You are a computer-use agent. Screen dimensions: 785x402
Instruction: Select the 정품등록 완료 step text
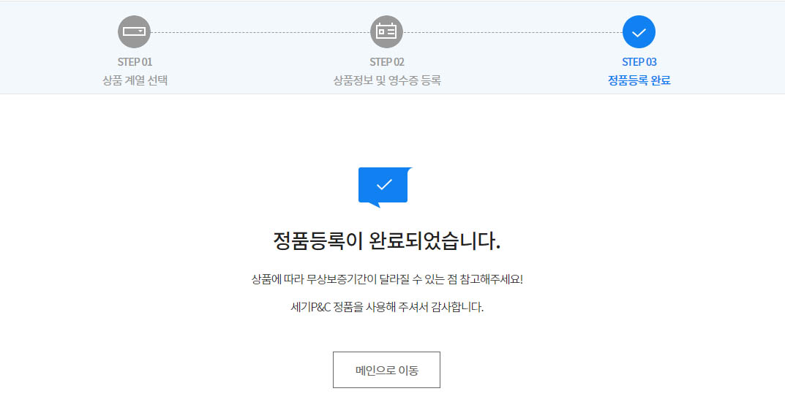(639, 80)
